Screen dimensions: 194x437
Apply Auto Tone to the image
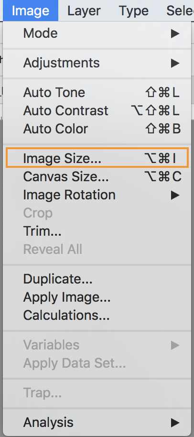97,93
